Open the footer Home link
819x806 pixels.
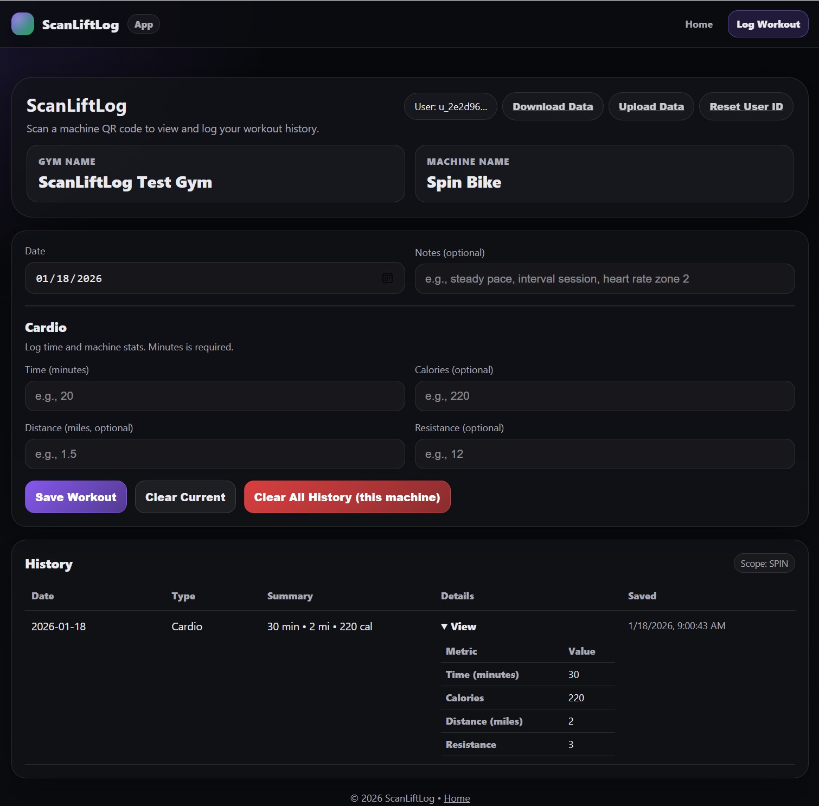[x=456, y=798]
